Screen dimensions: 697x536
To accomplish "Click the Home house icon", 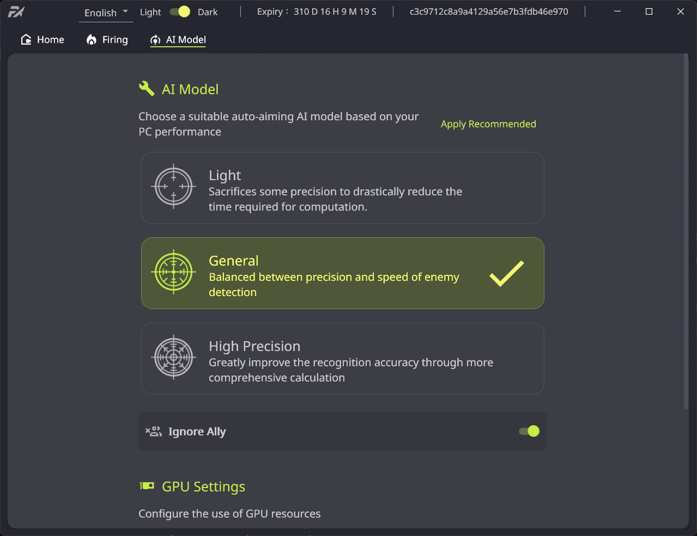I will pyautogui.click(x=26, y=40).
